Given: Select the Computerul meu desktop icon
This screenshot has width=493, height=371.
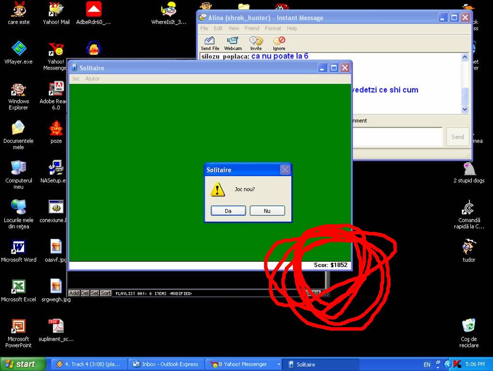Looking at the screenshot, I should pos(19,175).
